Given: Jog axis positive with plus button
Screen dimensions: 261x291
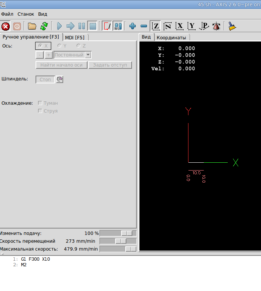Looking at the screenshot, I should pyautogui.click(x=49, y=55).
